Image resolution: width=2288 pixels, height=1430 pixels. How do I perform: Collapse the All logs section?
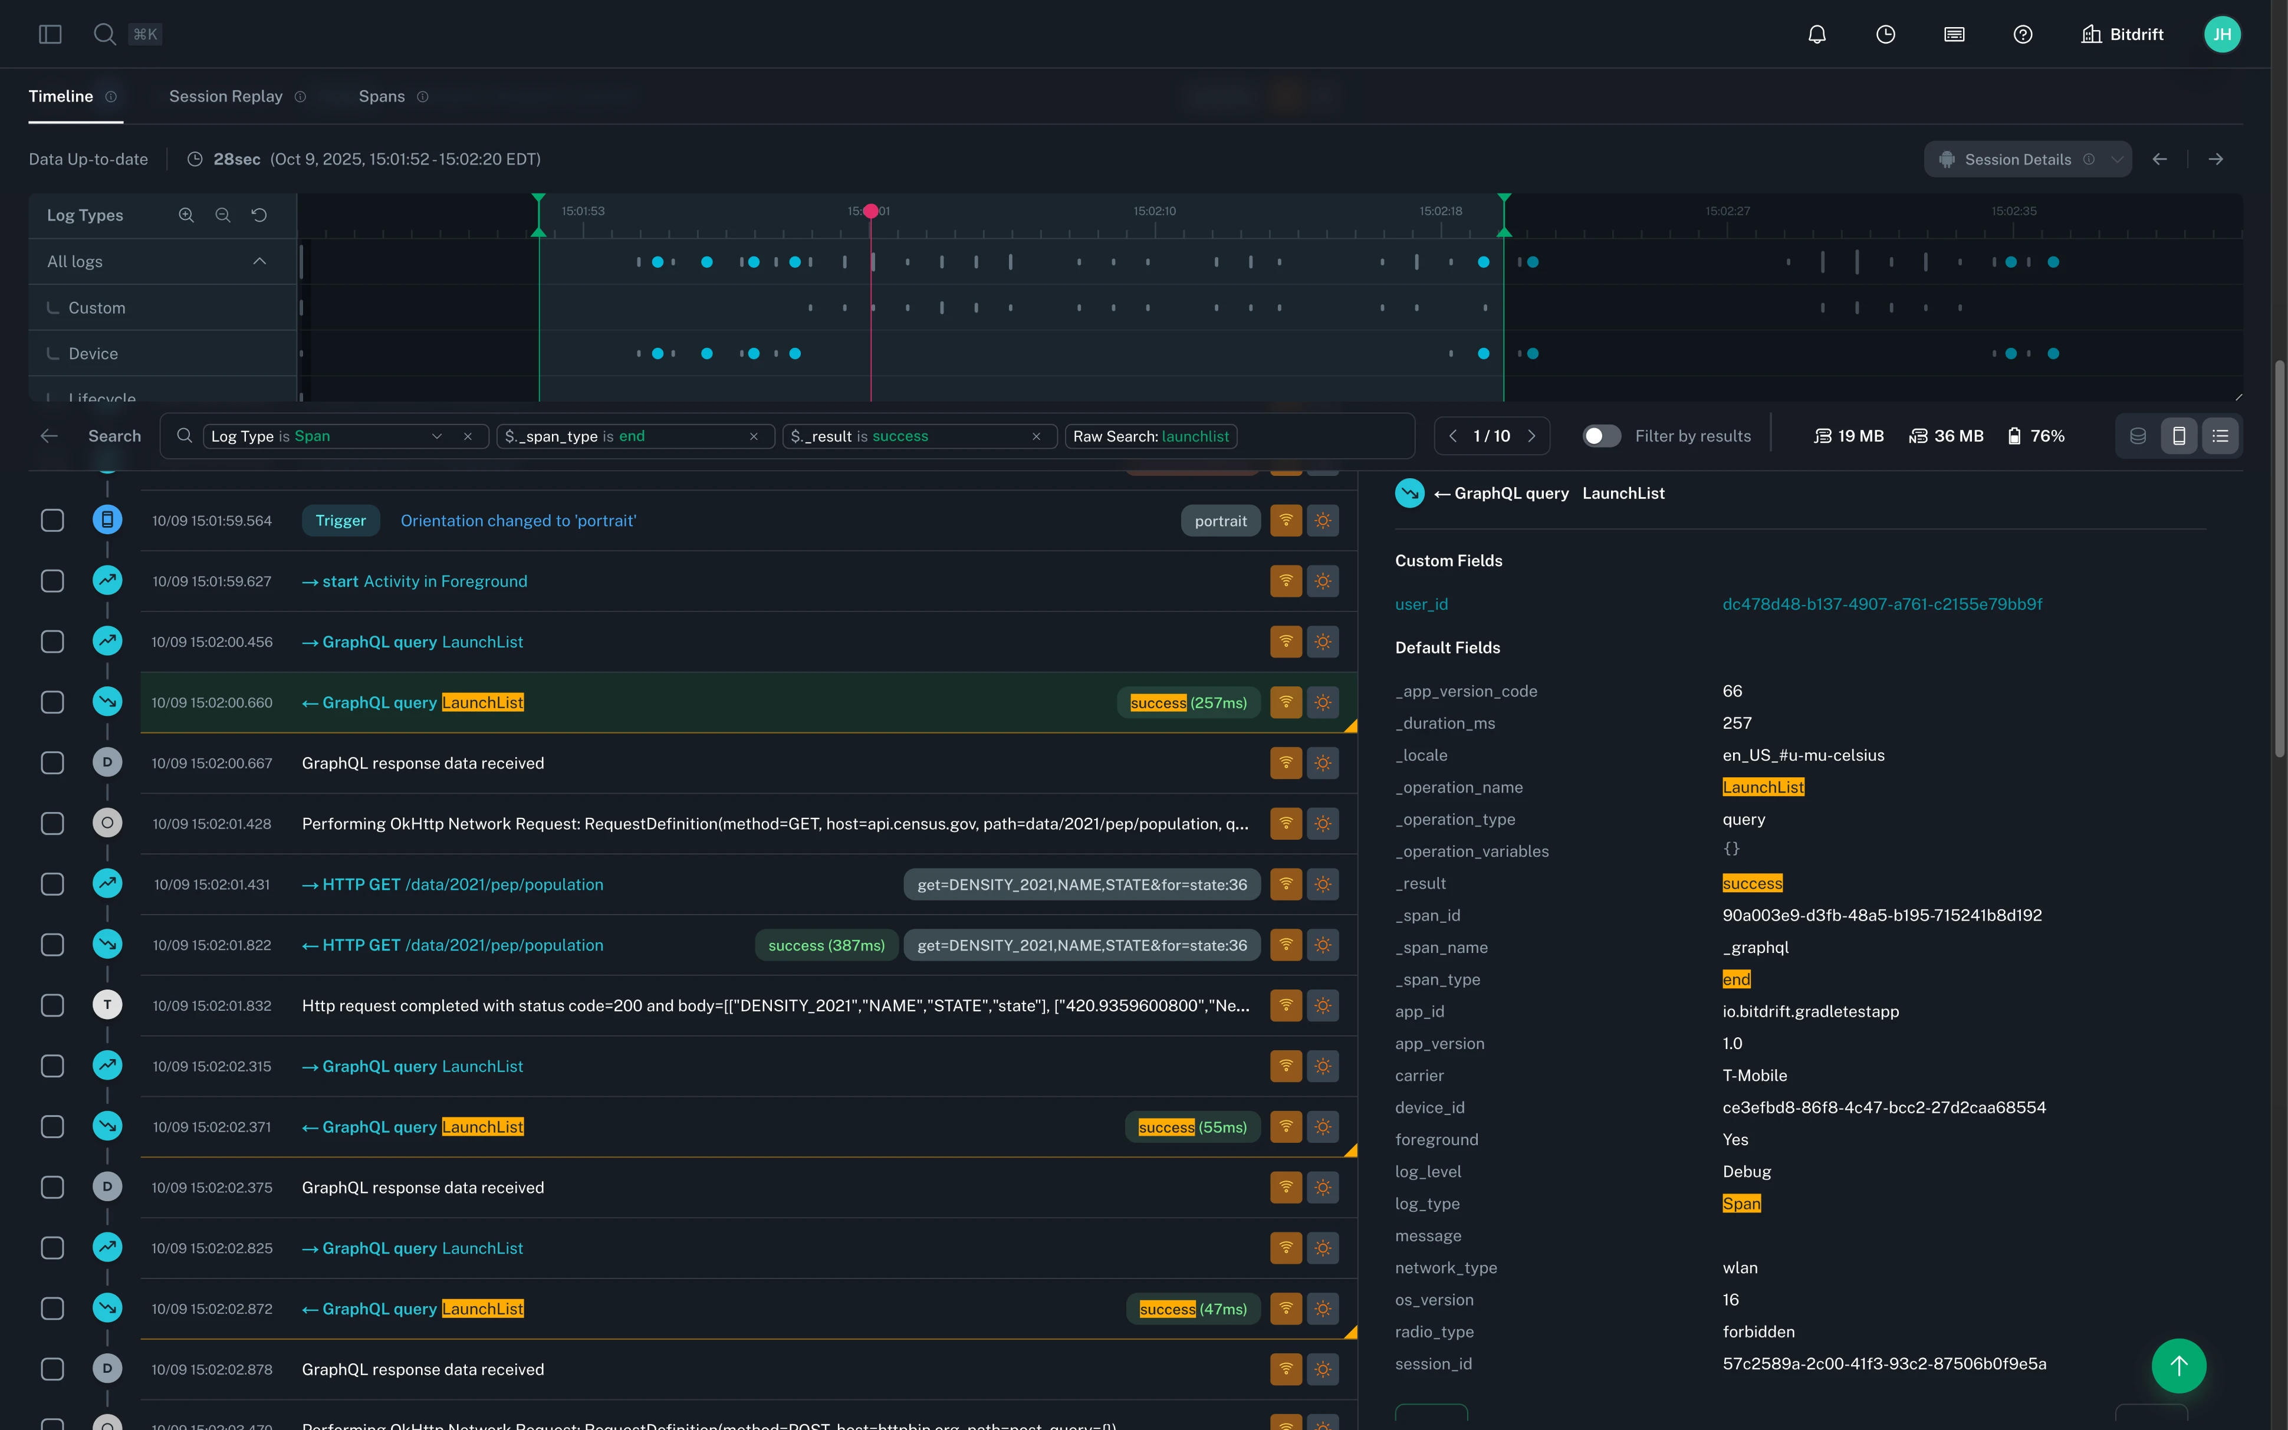click(259, 261)
